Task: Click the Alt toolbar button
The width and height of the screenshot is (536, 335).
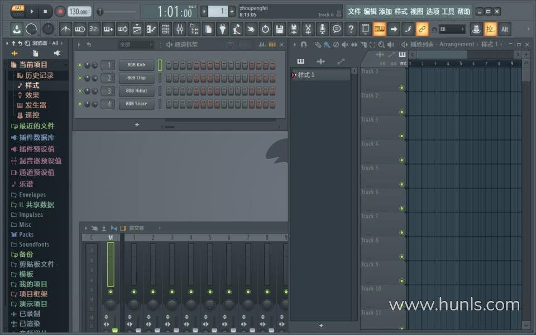Action: point(505,30)
